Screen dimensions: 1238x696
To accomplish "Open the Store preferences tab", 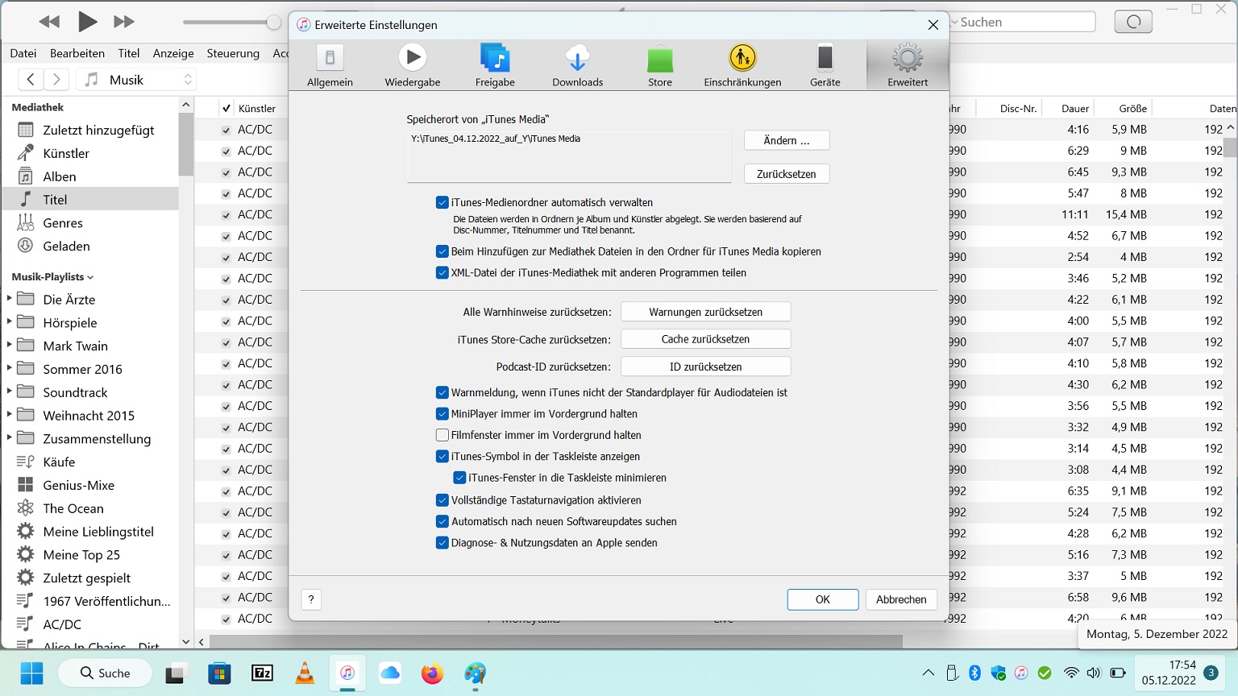I will [x=660, y=65].
